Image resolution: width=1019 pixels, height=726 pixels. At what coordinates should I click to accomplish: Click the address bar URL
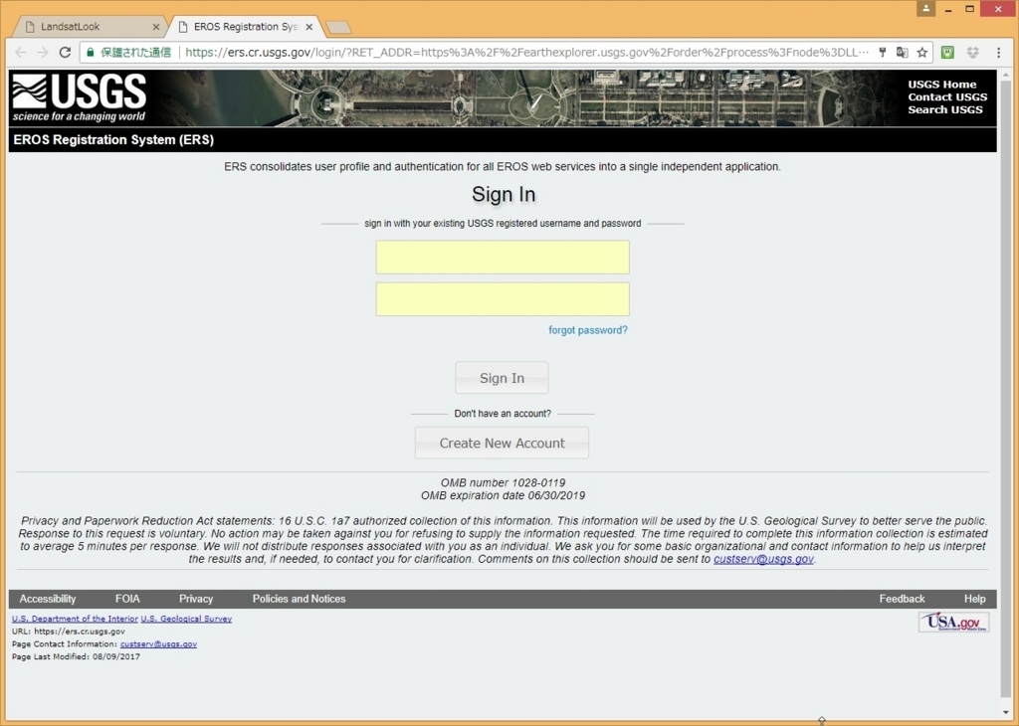click(x=526, y=53)
